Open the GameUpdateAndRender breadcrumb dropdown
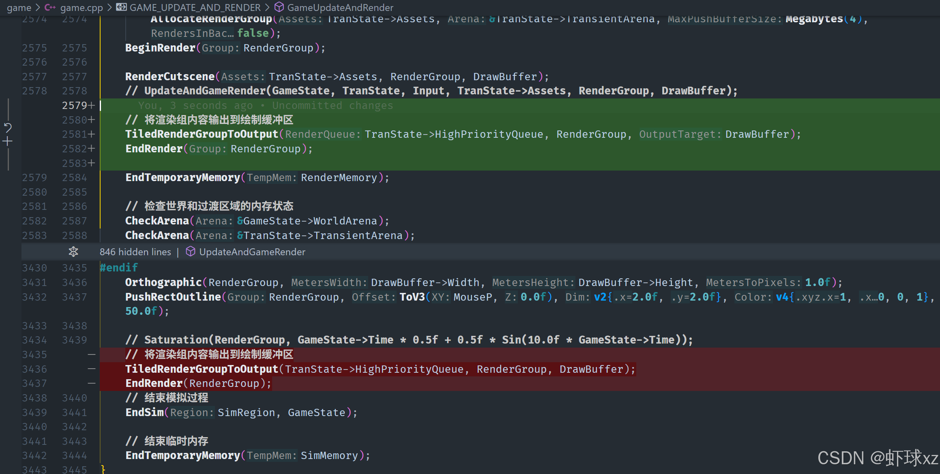The height and width of the screenshot is (474, 940). tap(340, 7)
